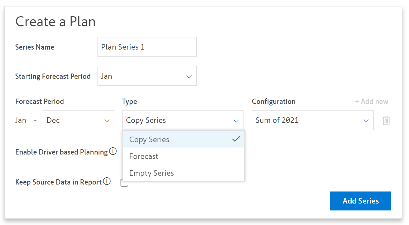Choose Empty Series from the Type list
Screen dimensions: 409x225
(x=152, y=173)
